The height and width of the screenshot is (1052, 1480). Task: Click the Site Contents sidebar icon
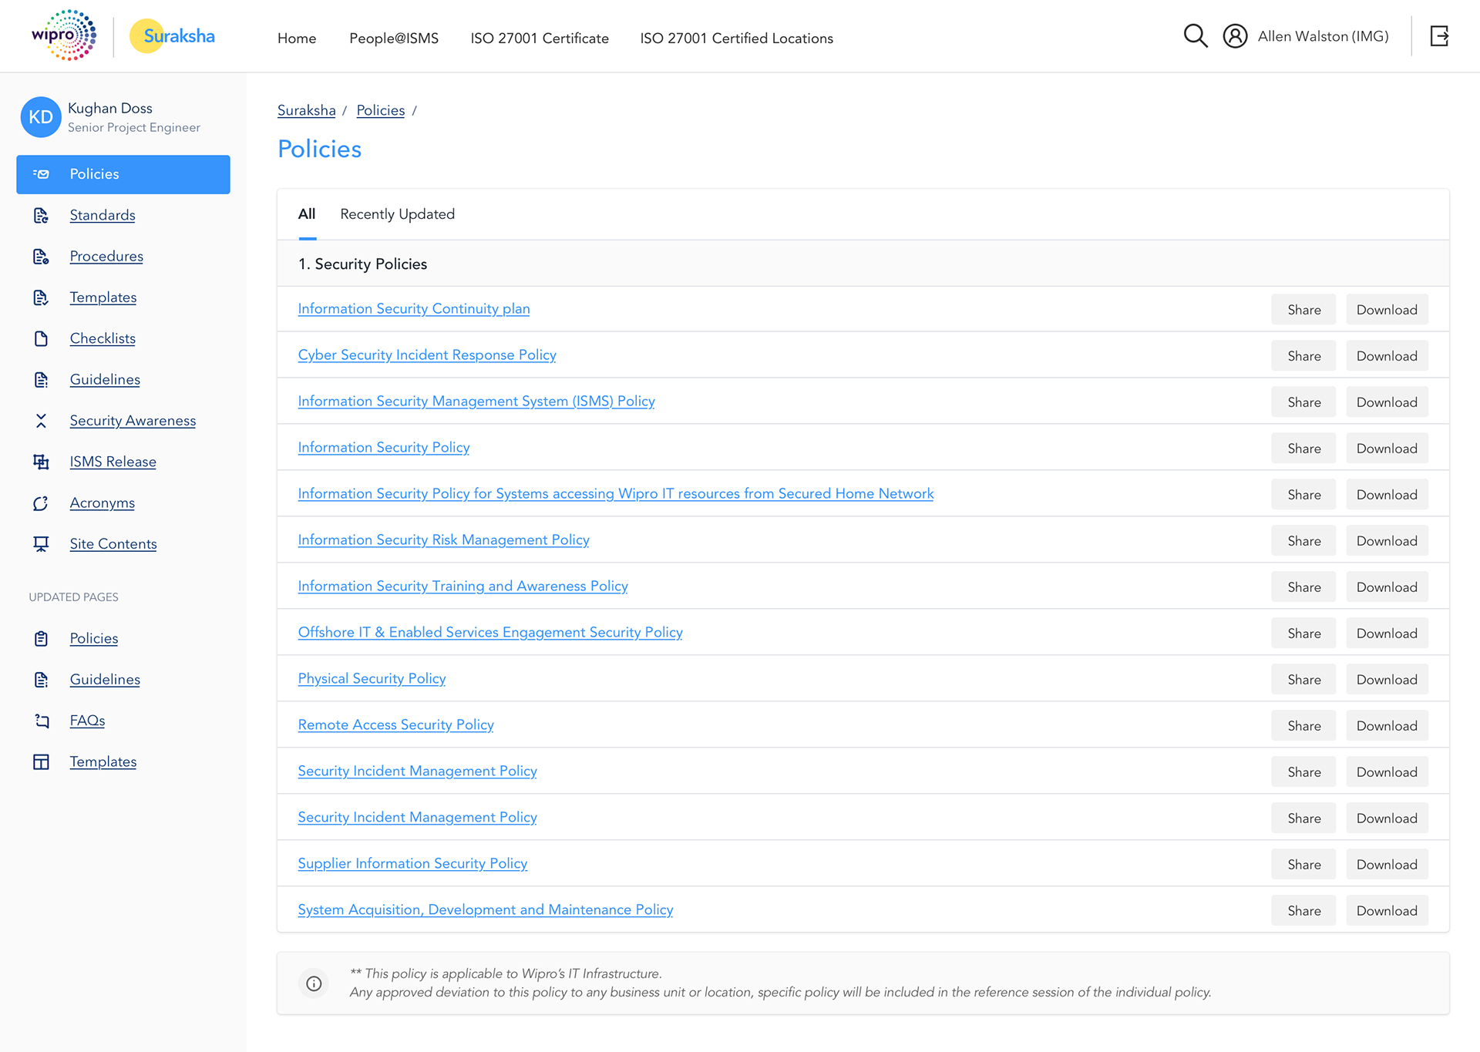[x=41, y=544]
